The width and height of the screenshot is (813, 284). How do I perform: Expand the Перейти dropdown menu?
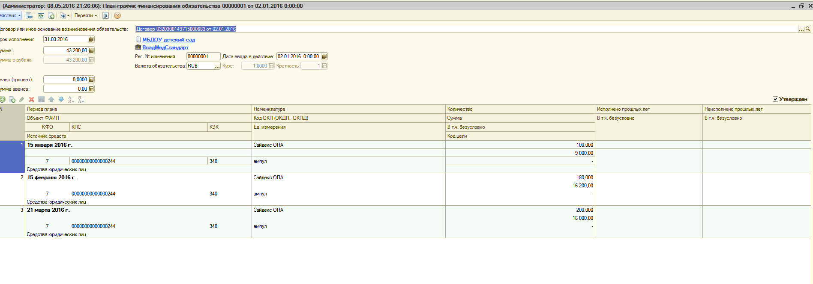pos(86,15)
